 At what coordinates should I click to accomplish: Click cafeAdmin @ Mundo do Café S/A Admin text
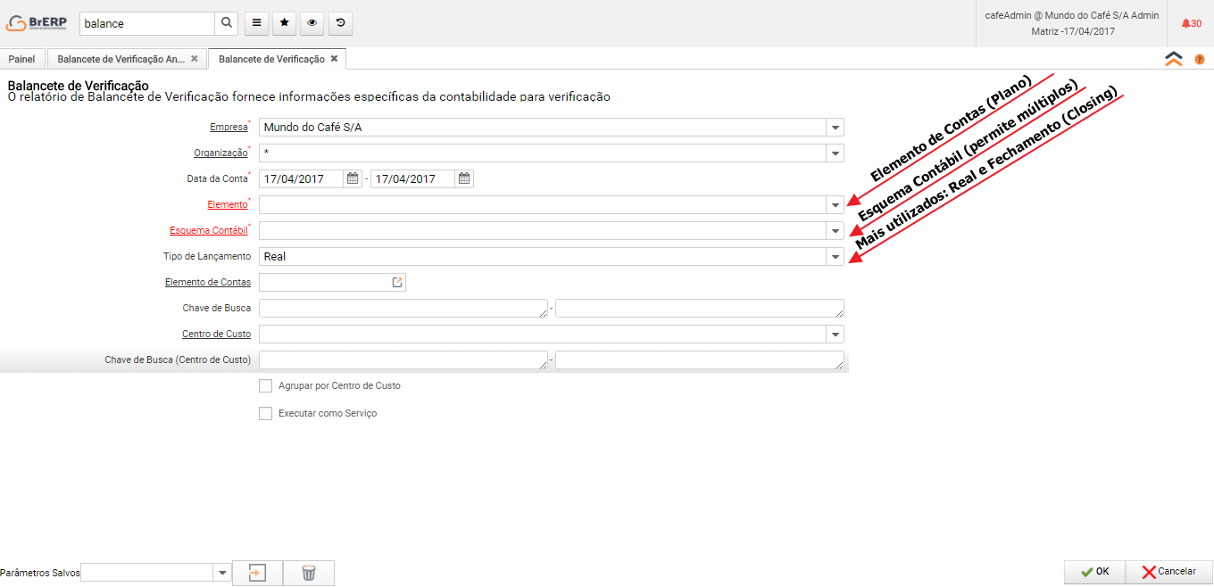click(x=1071, y=15)
